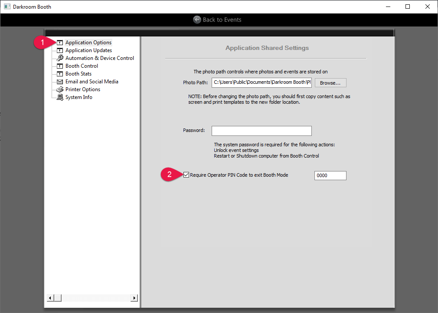Click the Printer Options printer icon
This screenshot has height=313, width=438.
(x=60, y=89)
